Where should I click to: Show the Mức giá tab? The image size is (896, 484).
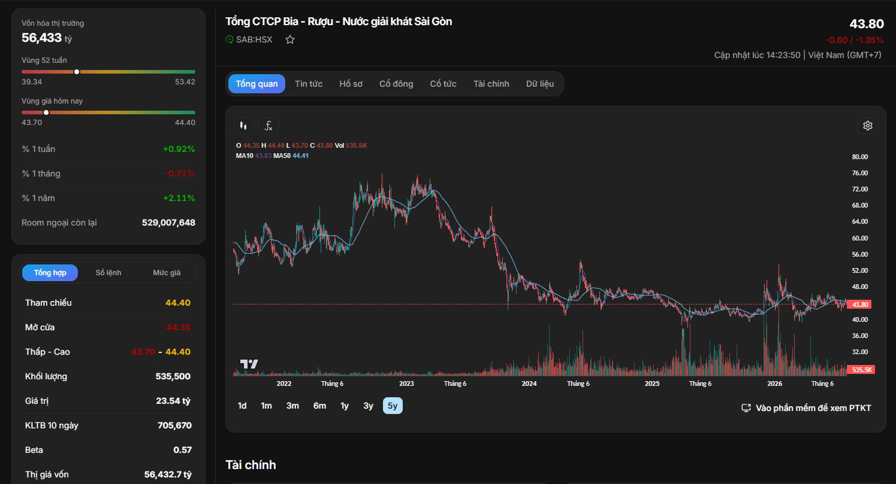click(167, 273)
